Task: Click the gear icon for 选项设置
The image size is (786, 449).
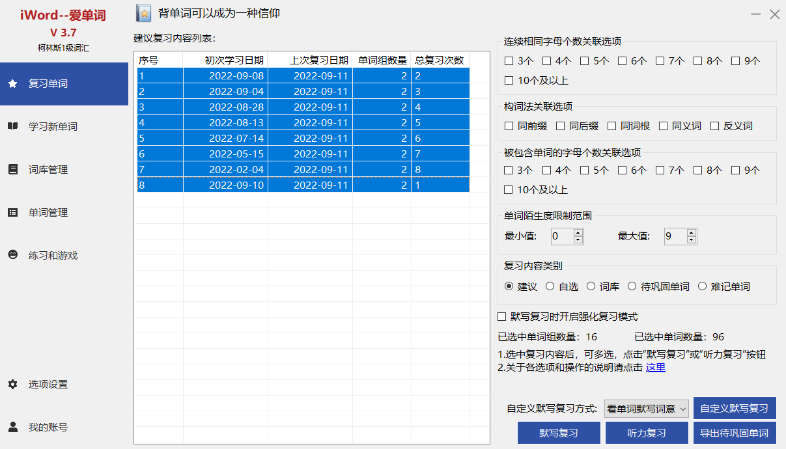Action: pyautogui.click(x=12, y=384)
